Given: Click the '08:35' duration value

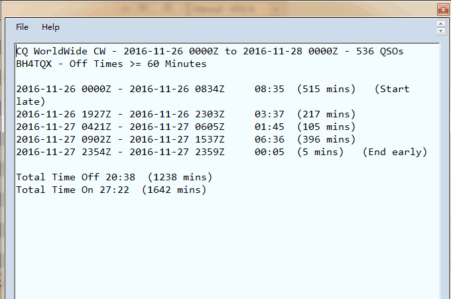Looking at the screenshot, I should tap(269, 89).
